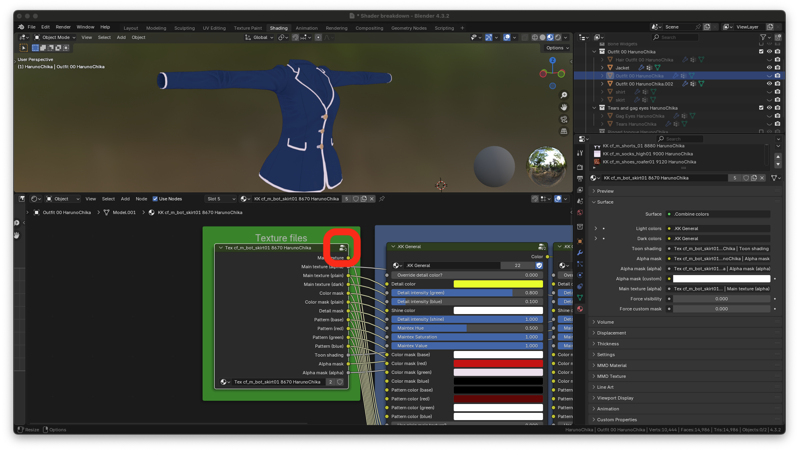799x451 pixels.
Task: Click the yellow Detail color swatch
Action: [x=498, y=284]
